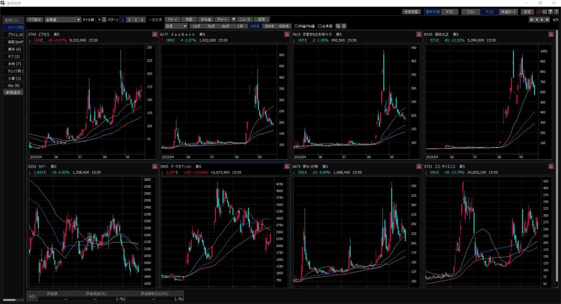The height and width of the screenshot is (304, 561).
Task: Click the タイル数 number stepper
Action: click(100, 19)
